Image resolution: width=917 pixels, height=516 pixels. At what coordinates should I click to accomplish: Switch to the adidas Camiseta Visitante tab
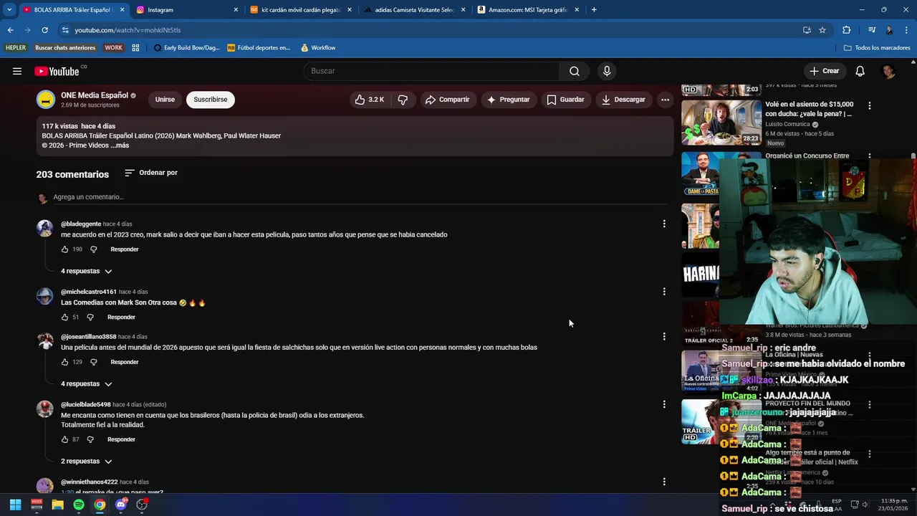point(415,10)
